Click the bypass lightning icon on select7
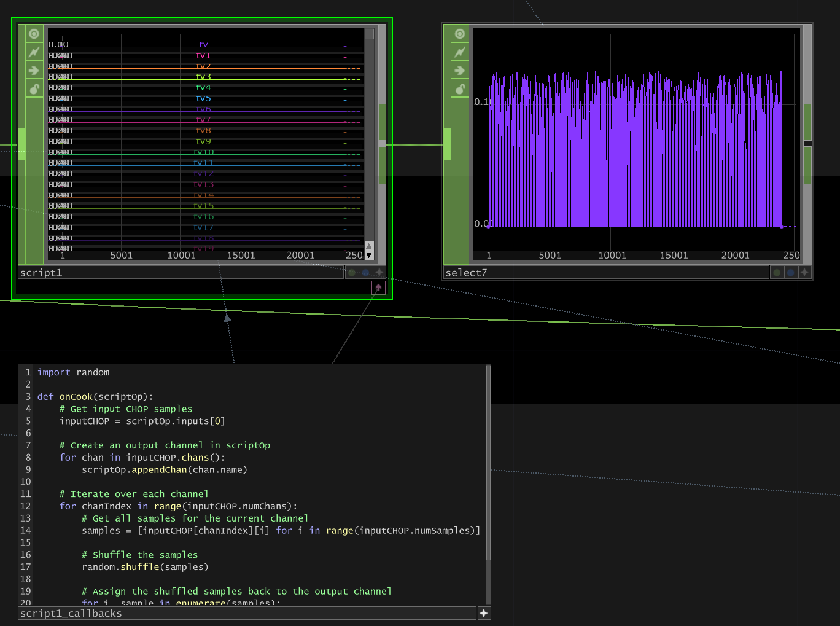 460,52
